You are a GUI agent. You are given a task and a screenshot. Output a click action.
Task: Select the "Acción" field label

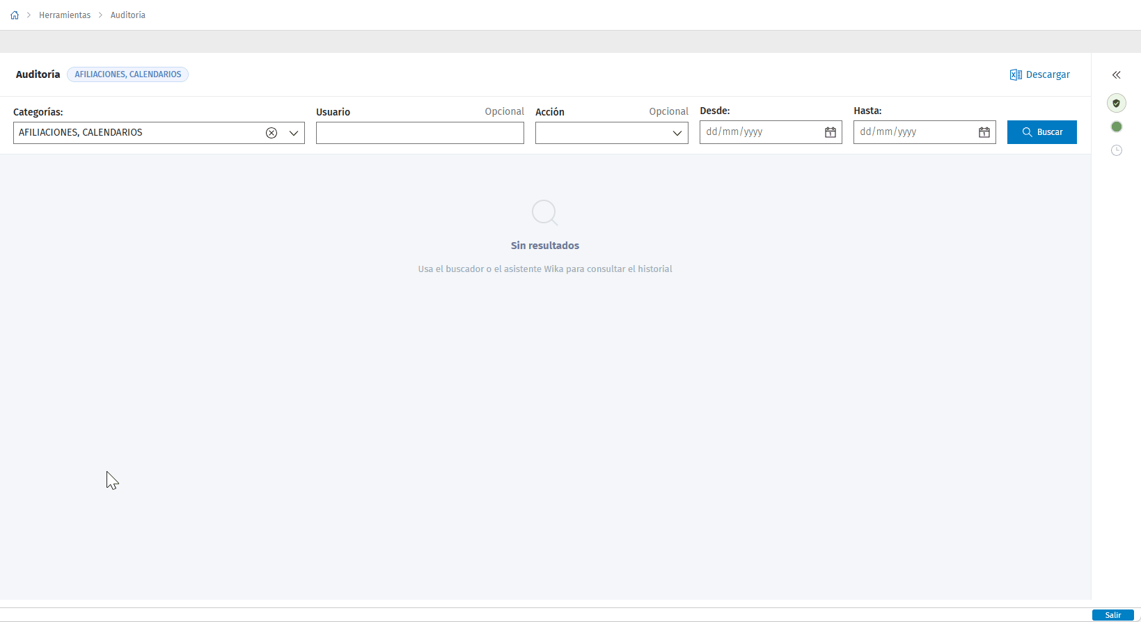click(x=550, y=112)
